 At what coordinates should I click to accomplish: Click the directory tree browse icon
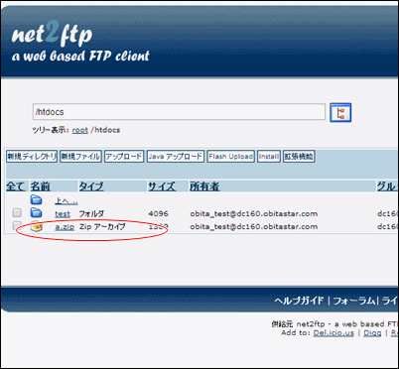pyautogui.click(x=340, y=113)
